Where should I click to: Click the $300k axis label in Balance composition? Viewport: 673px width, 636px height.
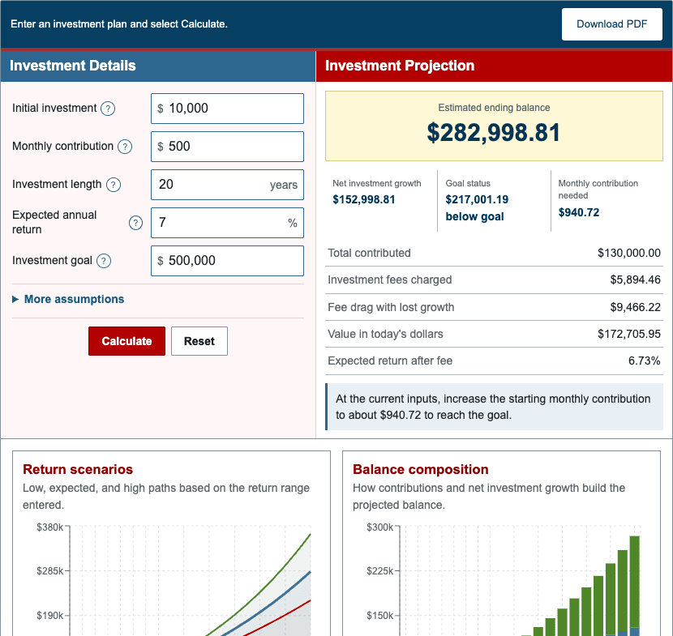tap(379, 527)
